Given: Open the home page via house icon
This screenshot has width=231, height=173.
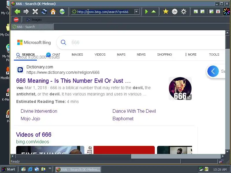Looking at the screenshot, I should (53, 12).
